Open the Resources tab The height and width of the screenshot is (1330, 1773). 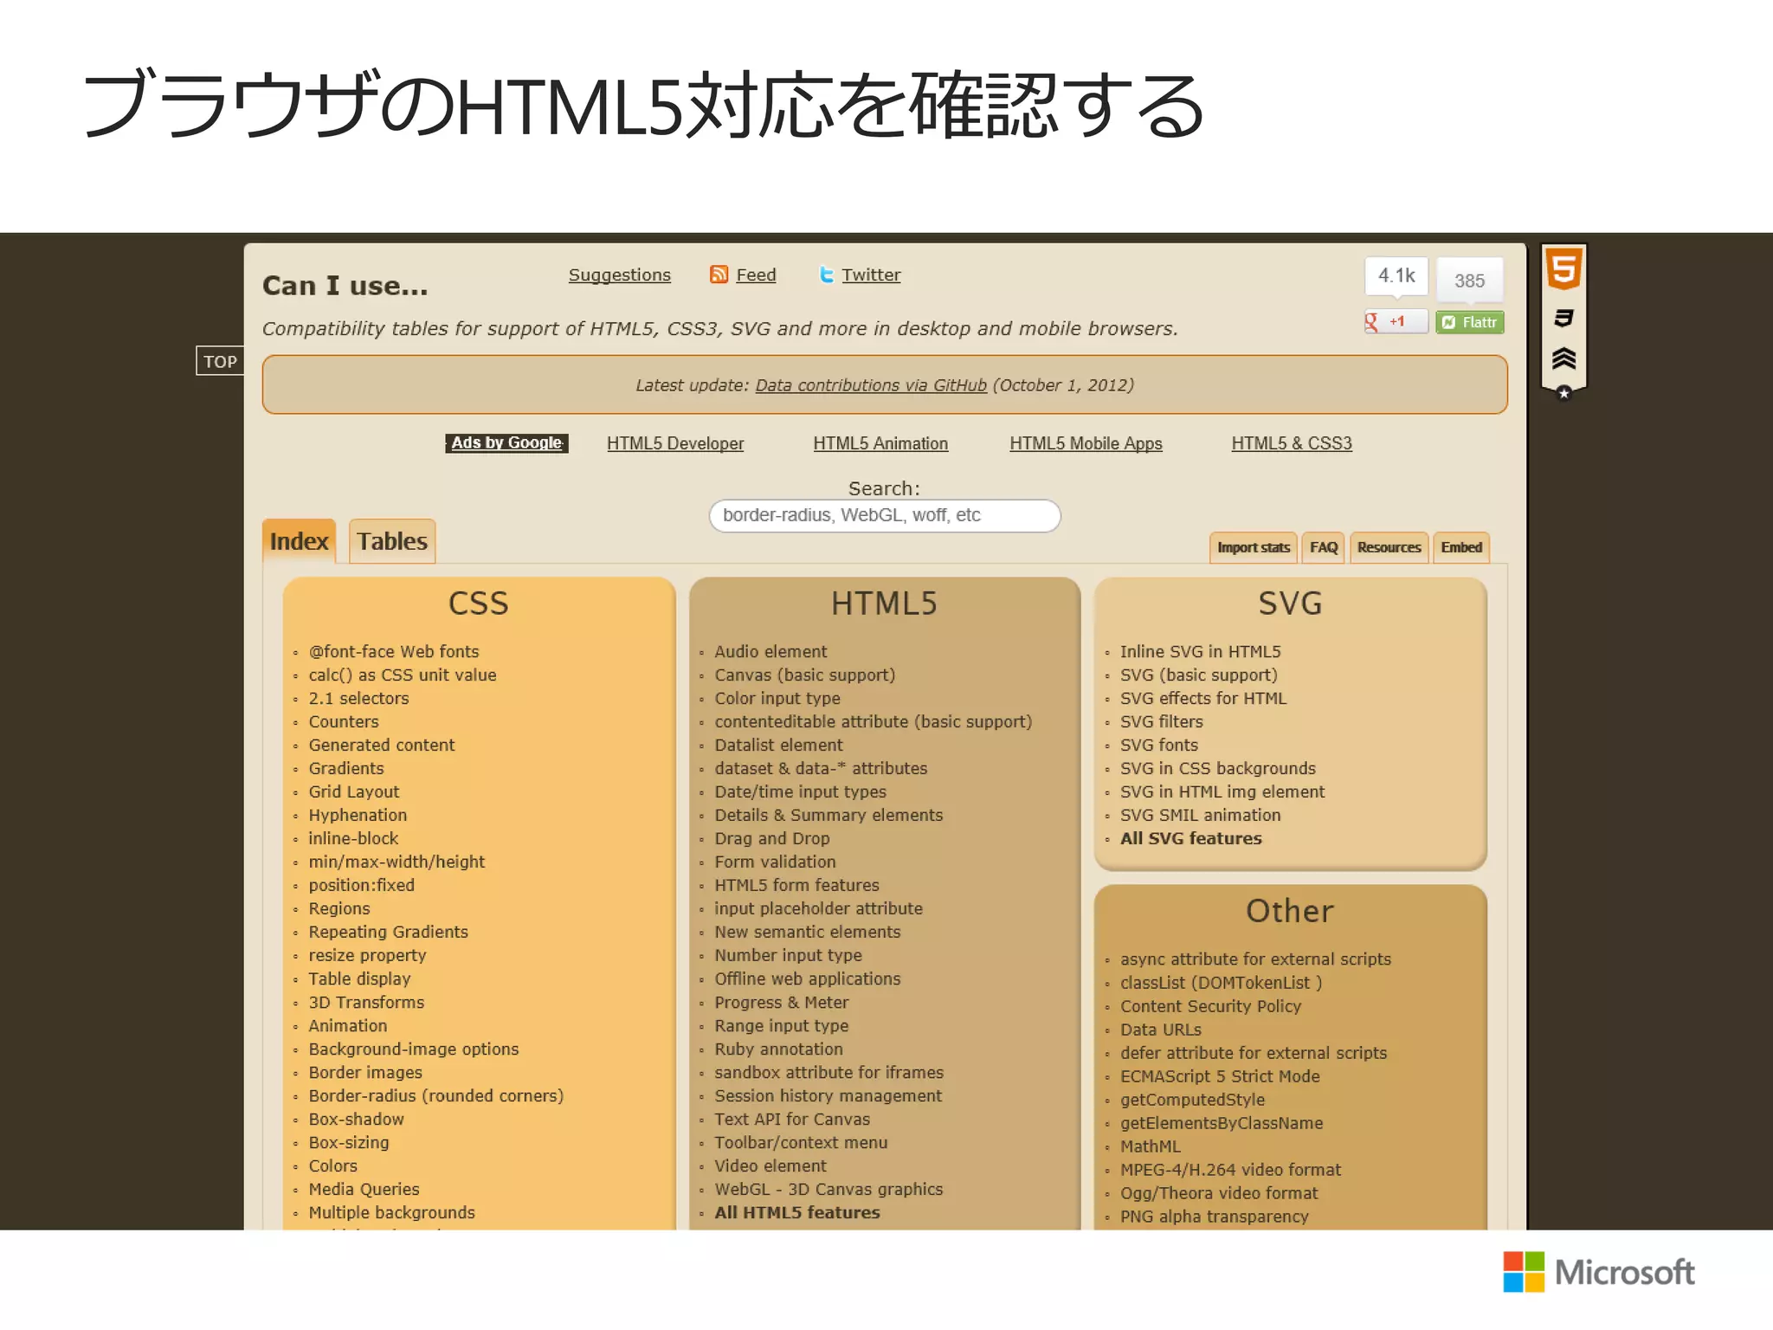point(1389,547)
